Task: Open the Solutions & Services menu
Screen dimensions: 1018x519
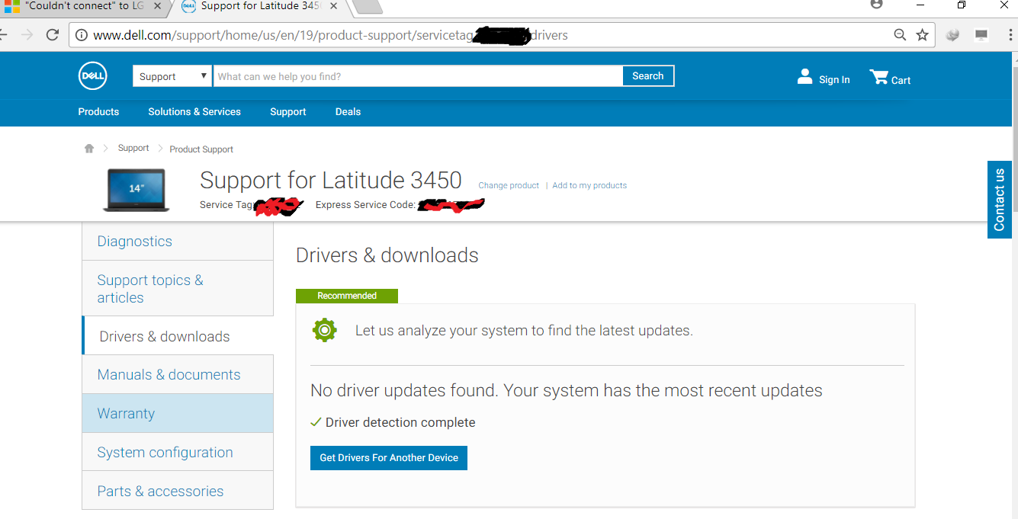Action: click(x=194, y=111)
